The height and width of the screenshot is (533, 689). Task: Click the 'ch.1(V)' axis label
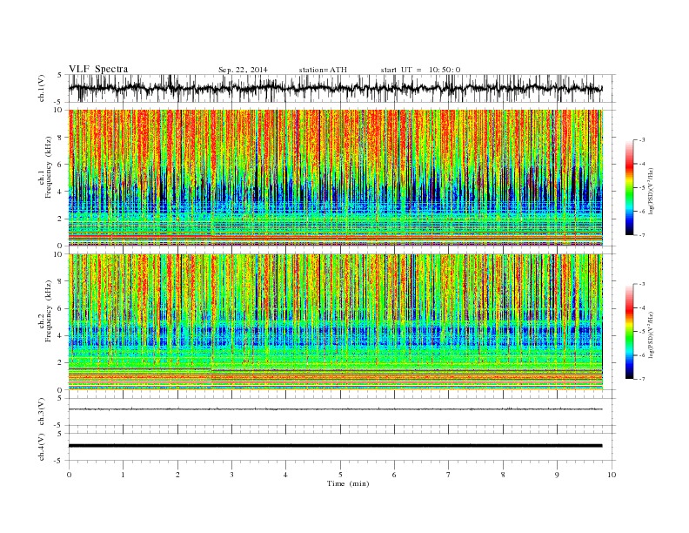42,89
